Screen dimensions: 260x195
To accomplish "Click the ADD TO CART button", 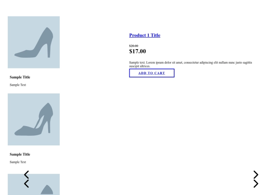I will point(152,73).
